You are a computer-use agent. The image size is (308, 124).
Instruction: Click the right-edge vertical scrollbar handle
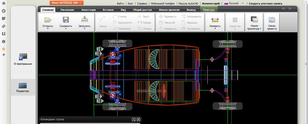click(306, 64)
